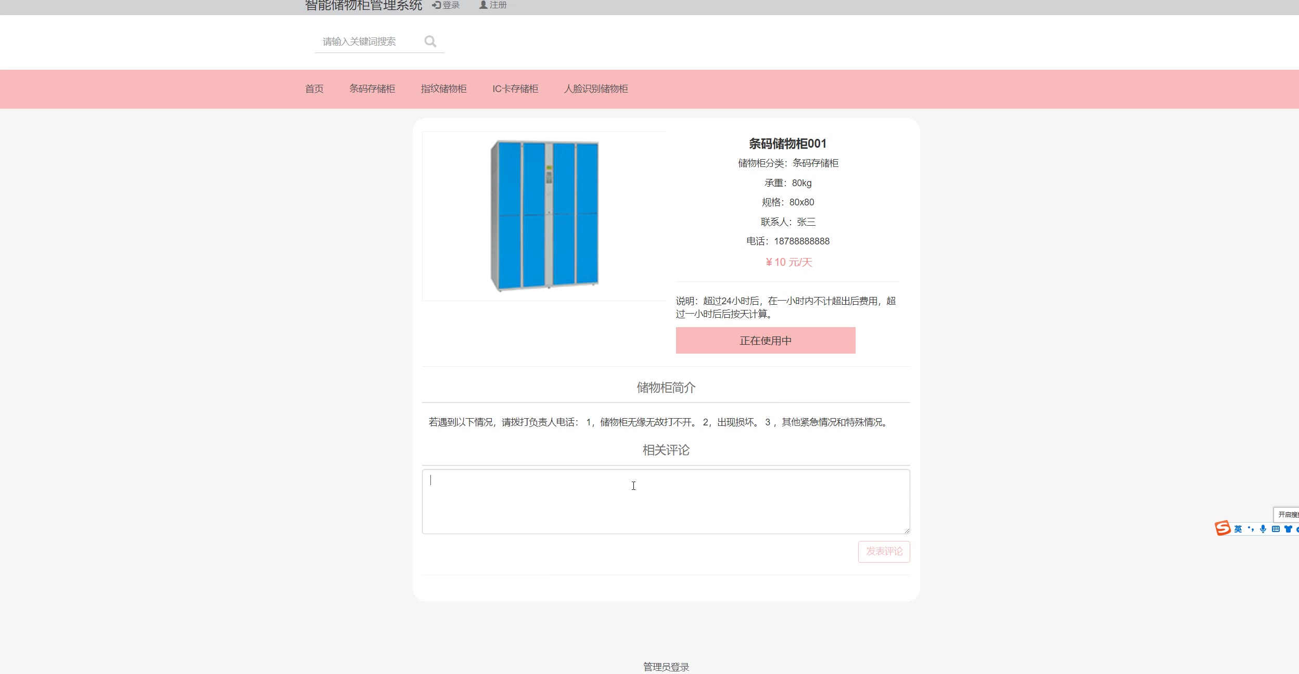Image resolution: width=1299 pixels, height=674 pixels.
Task: Click the ¥10 元/天 price text
Action: point(788,262)
